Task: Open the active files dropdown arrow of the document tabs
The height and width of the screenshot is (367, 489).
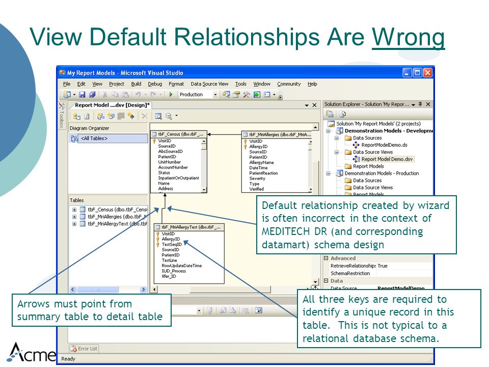Action: pyautogui.click(x=307, y=106)
